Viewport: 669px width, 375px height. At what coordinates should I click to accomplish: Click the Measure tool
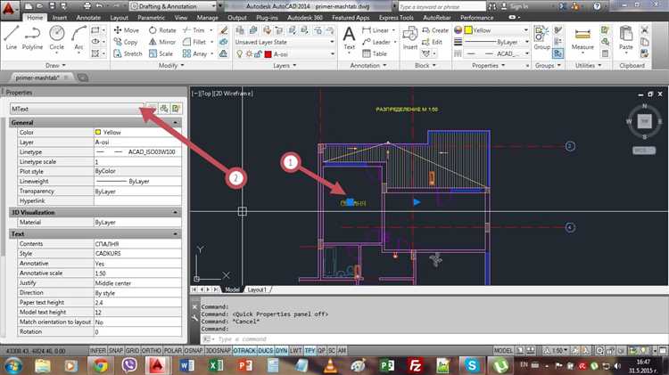coord(582,38)
